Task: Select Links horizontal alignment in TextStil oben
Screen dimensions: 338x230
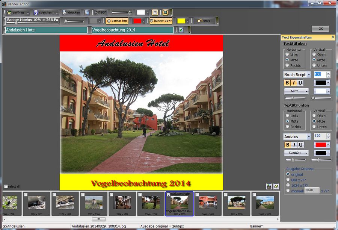Action: pyautogui.click(x=287, y=54)
